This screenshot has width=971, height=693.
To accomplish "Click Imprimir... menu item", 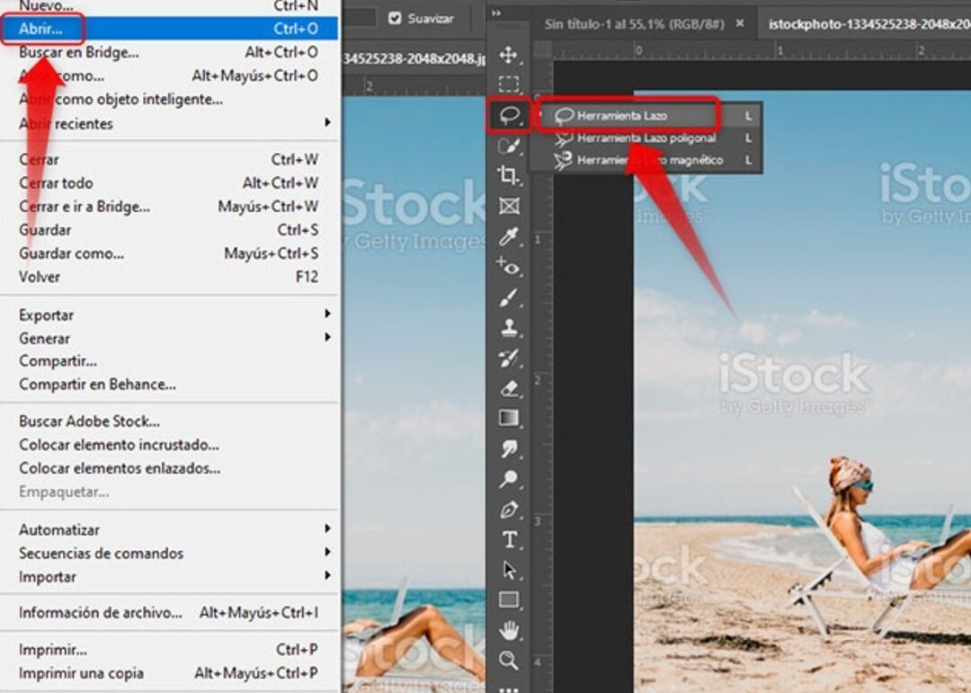I will 169,650.
